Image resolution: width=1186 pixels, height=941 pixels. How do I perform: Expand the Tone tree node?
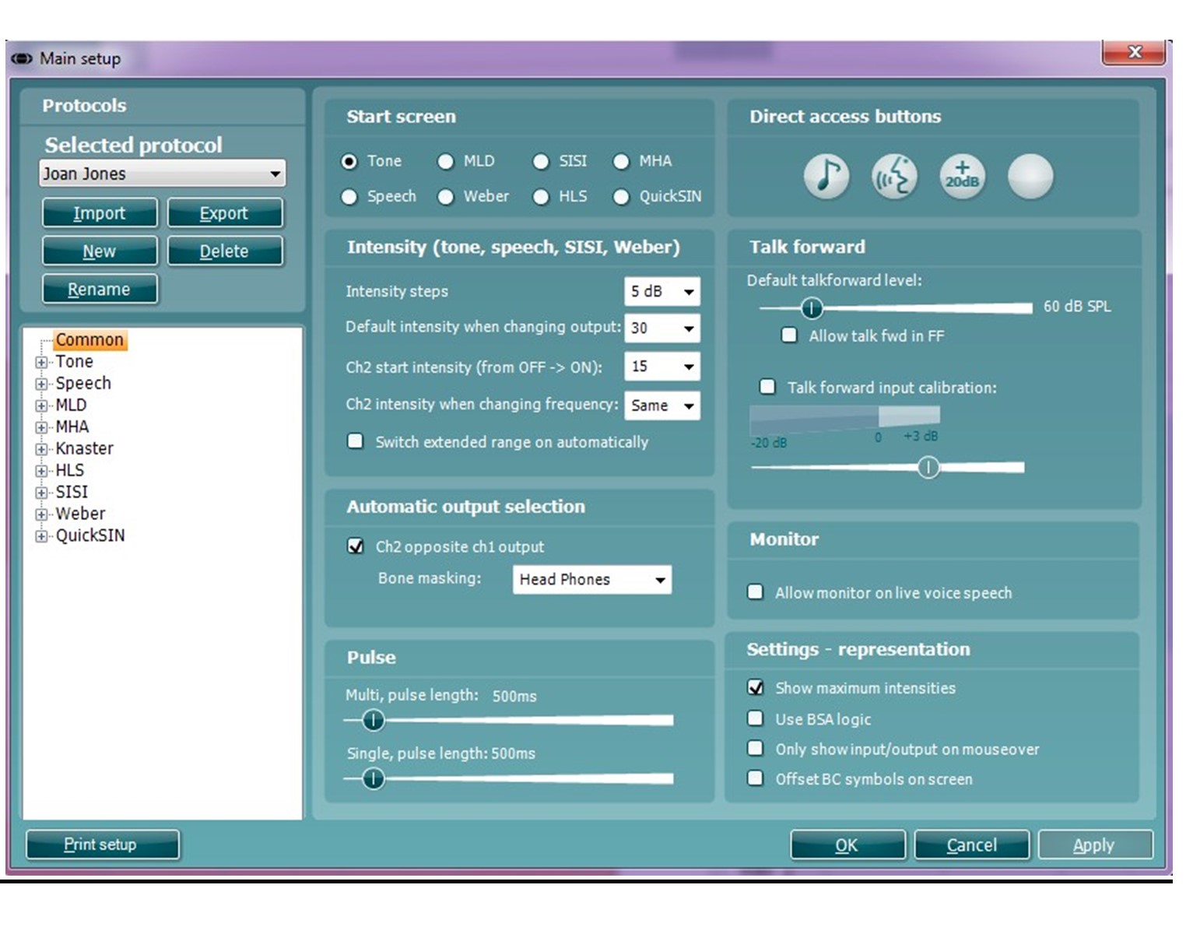point(41,363)
